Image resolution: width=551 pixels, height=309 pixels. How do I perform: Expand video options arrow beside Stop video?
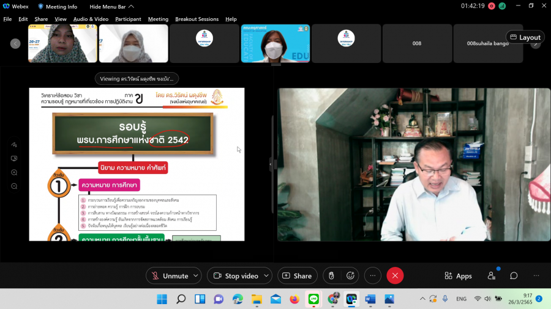coord(266,276)
